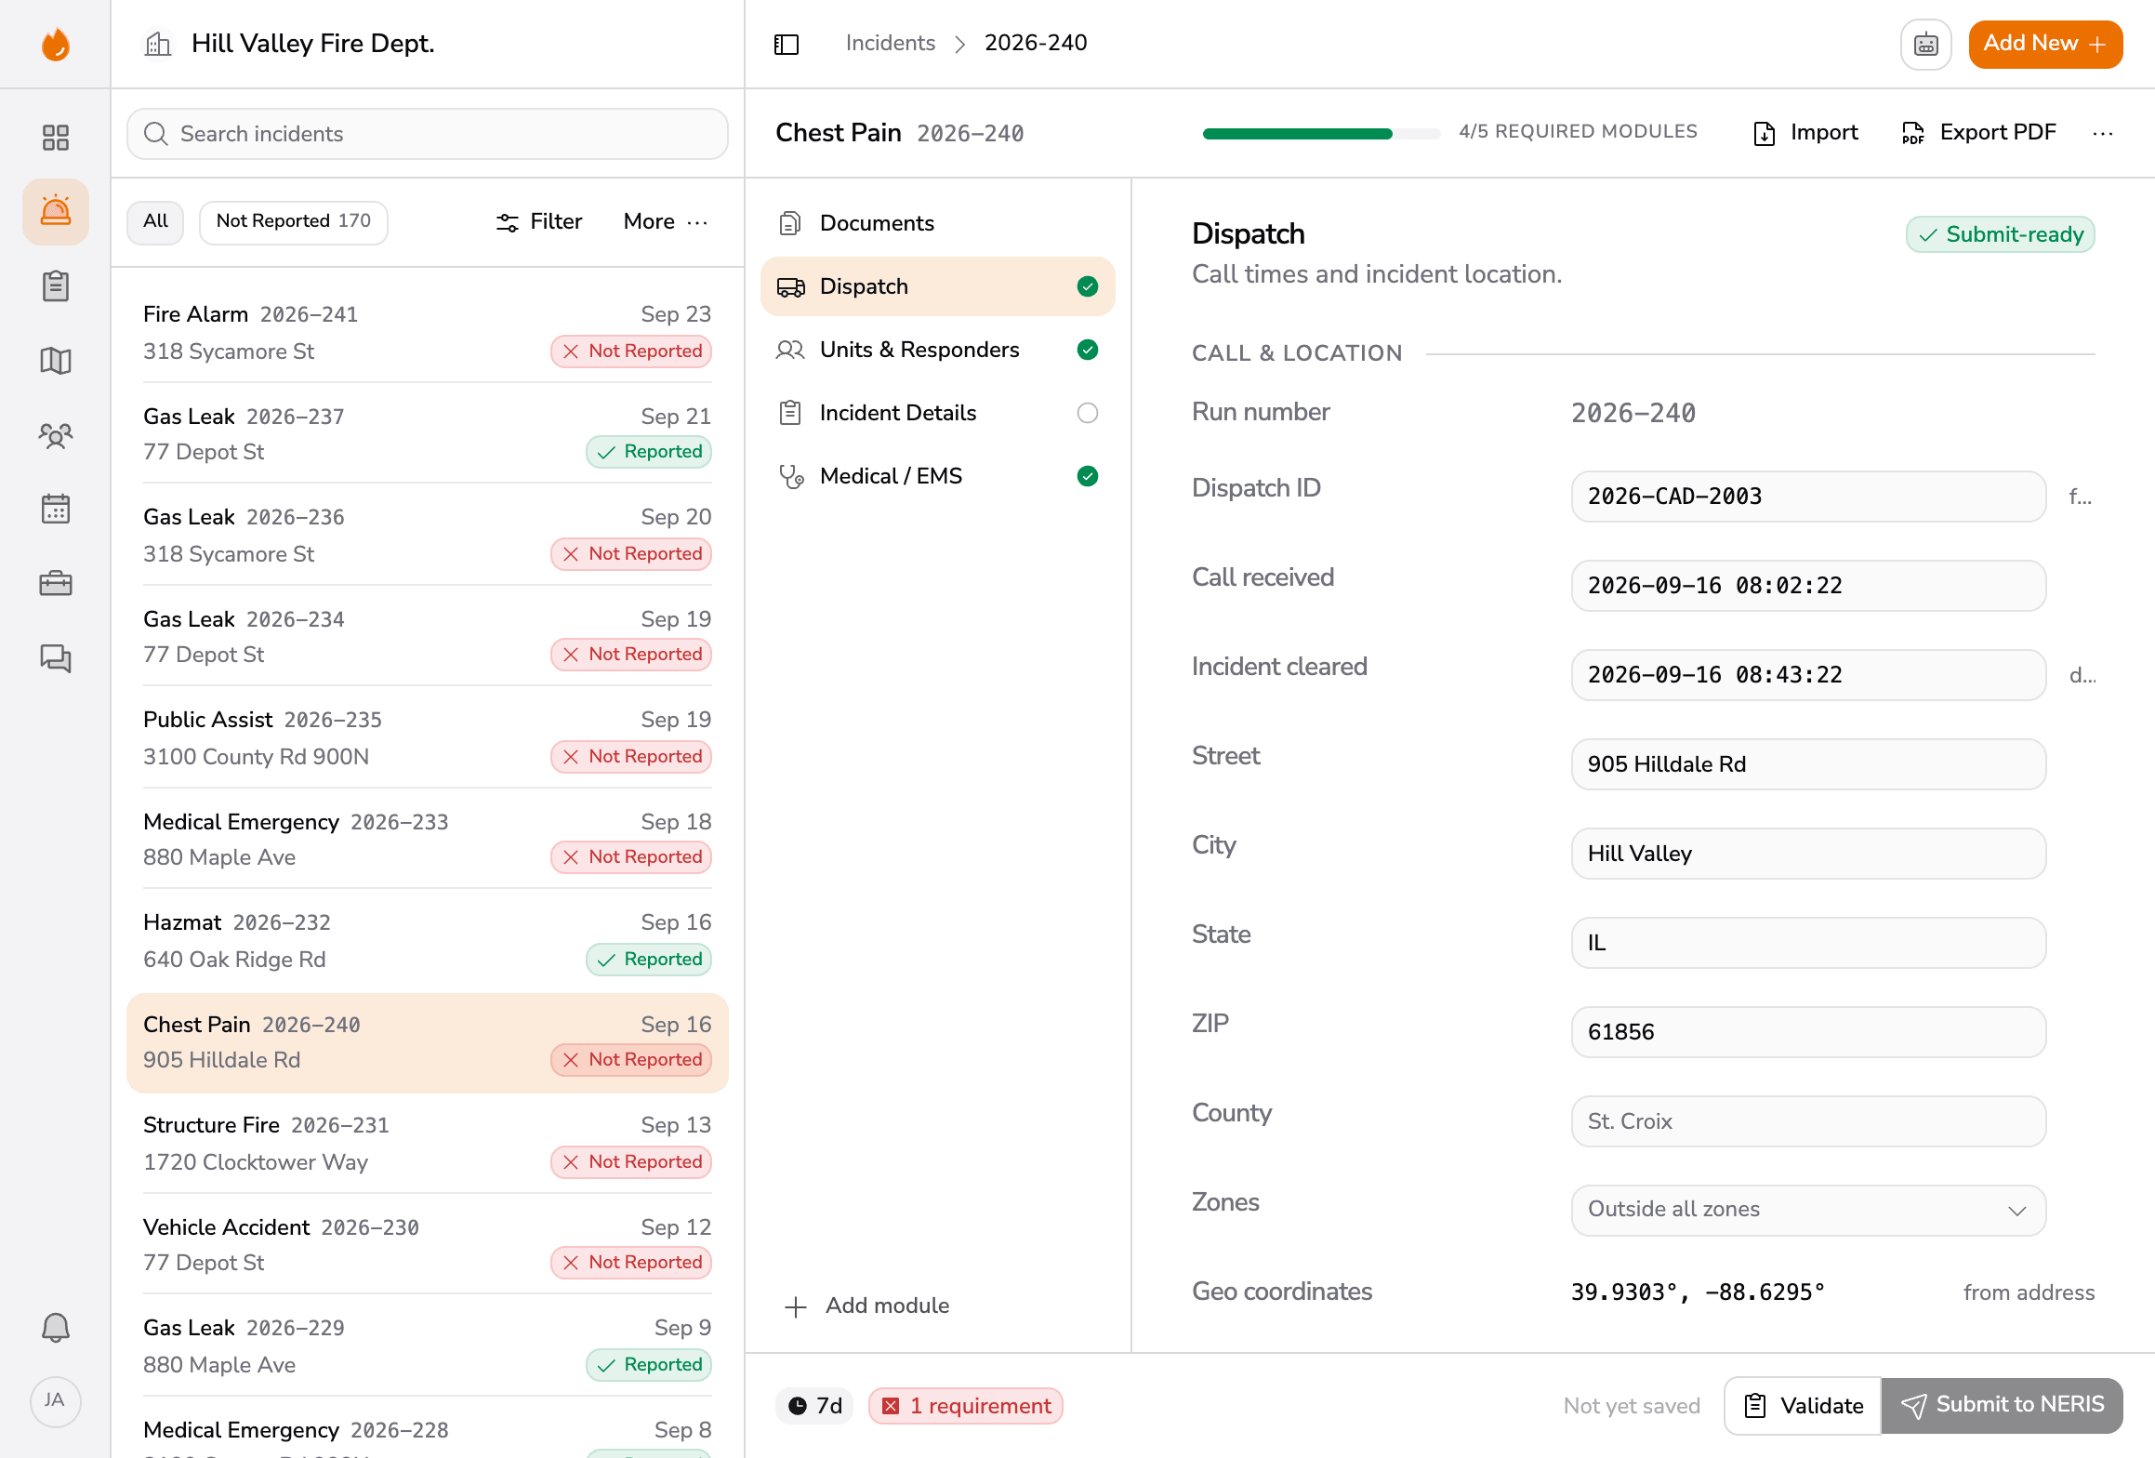Image resolution: width=2155 pixels, height=1458 pixels.
Task: Click the 7d clock indicator
Action: [815, 1406]
